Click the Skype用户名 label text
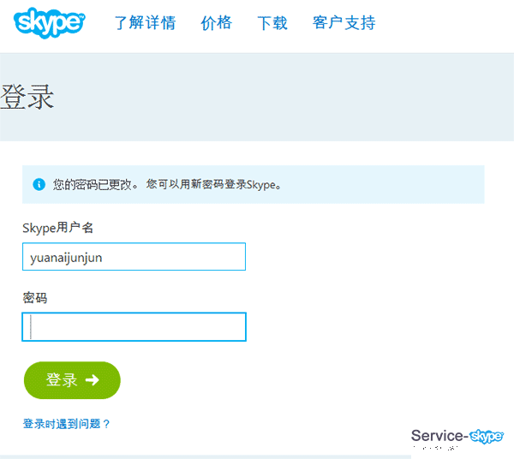This screenshot has width=514, height=459. tap(57, 228)
